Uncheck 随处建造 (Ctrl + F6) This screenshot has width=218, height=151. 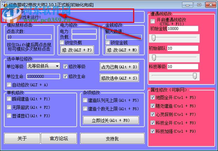pyautogui.click(x=152, y=106)
